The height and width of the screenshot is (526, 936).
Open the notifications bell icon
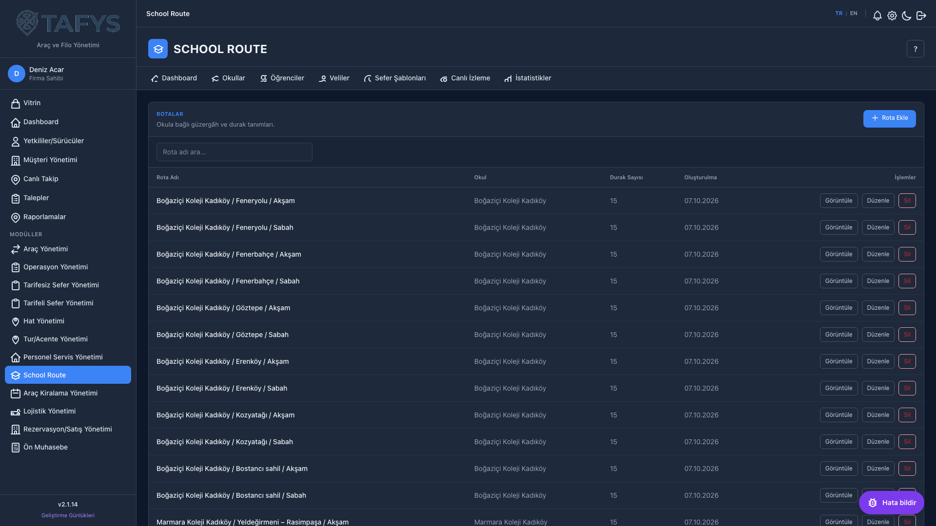[877, 16]
